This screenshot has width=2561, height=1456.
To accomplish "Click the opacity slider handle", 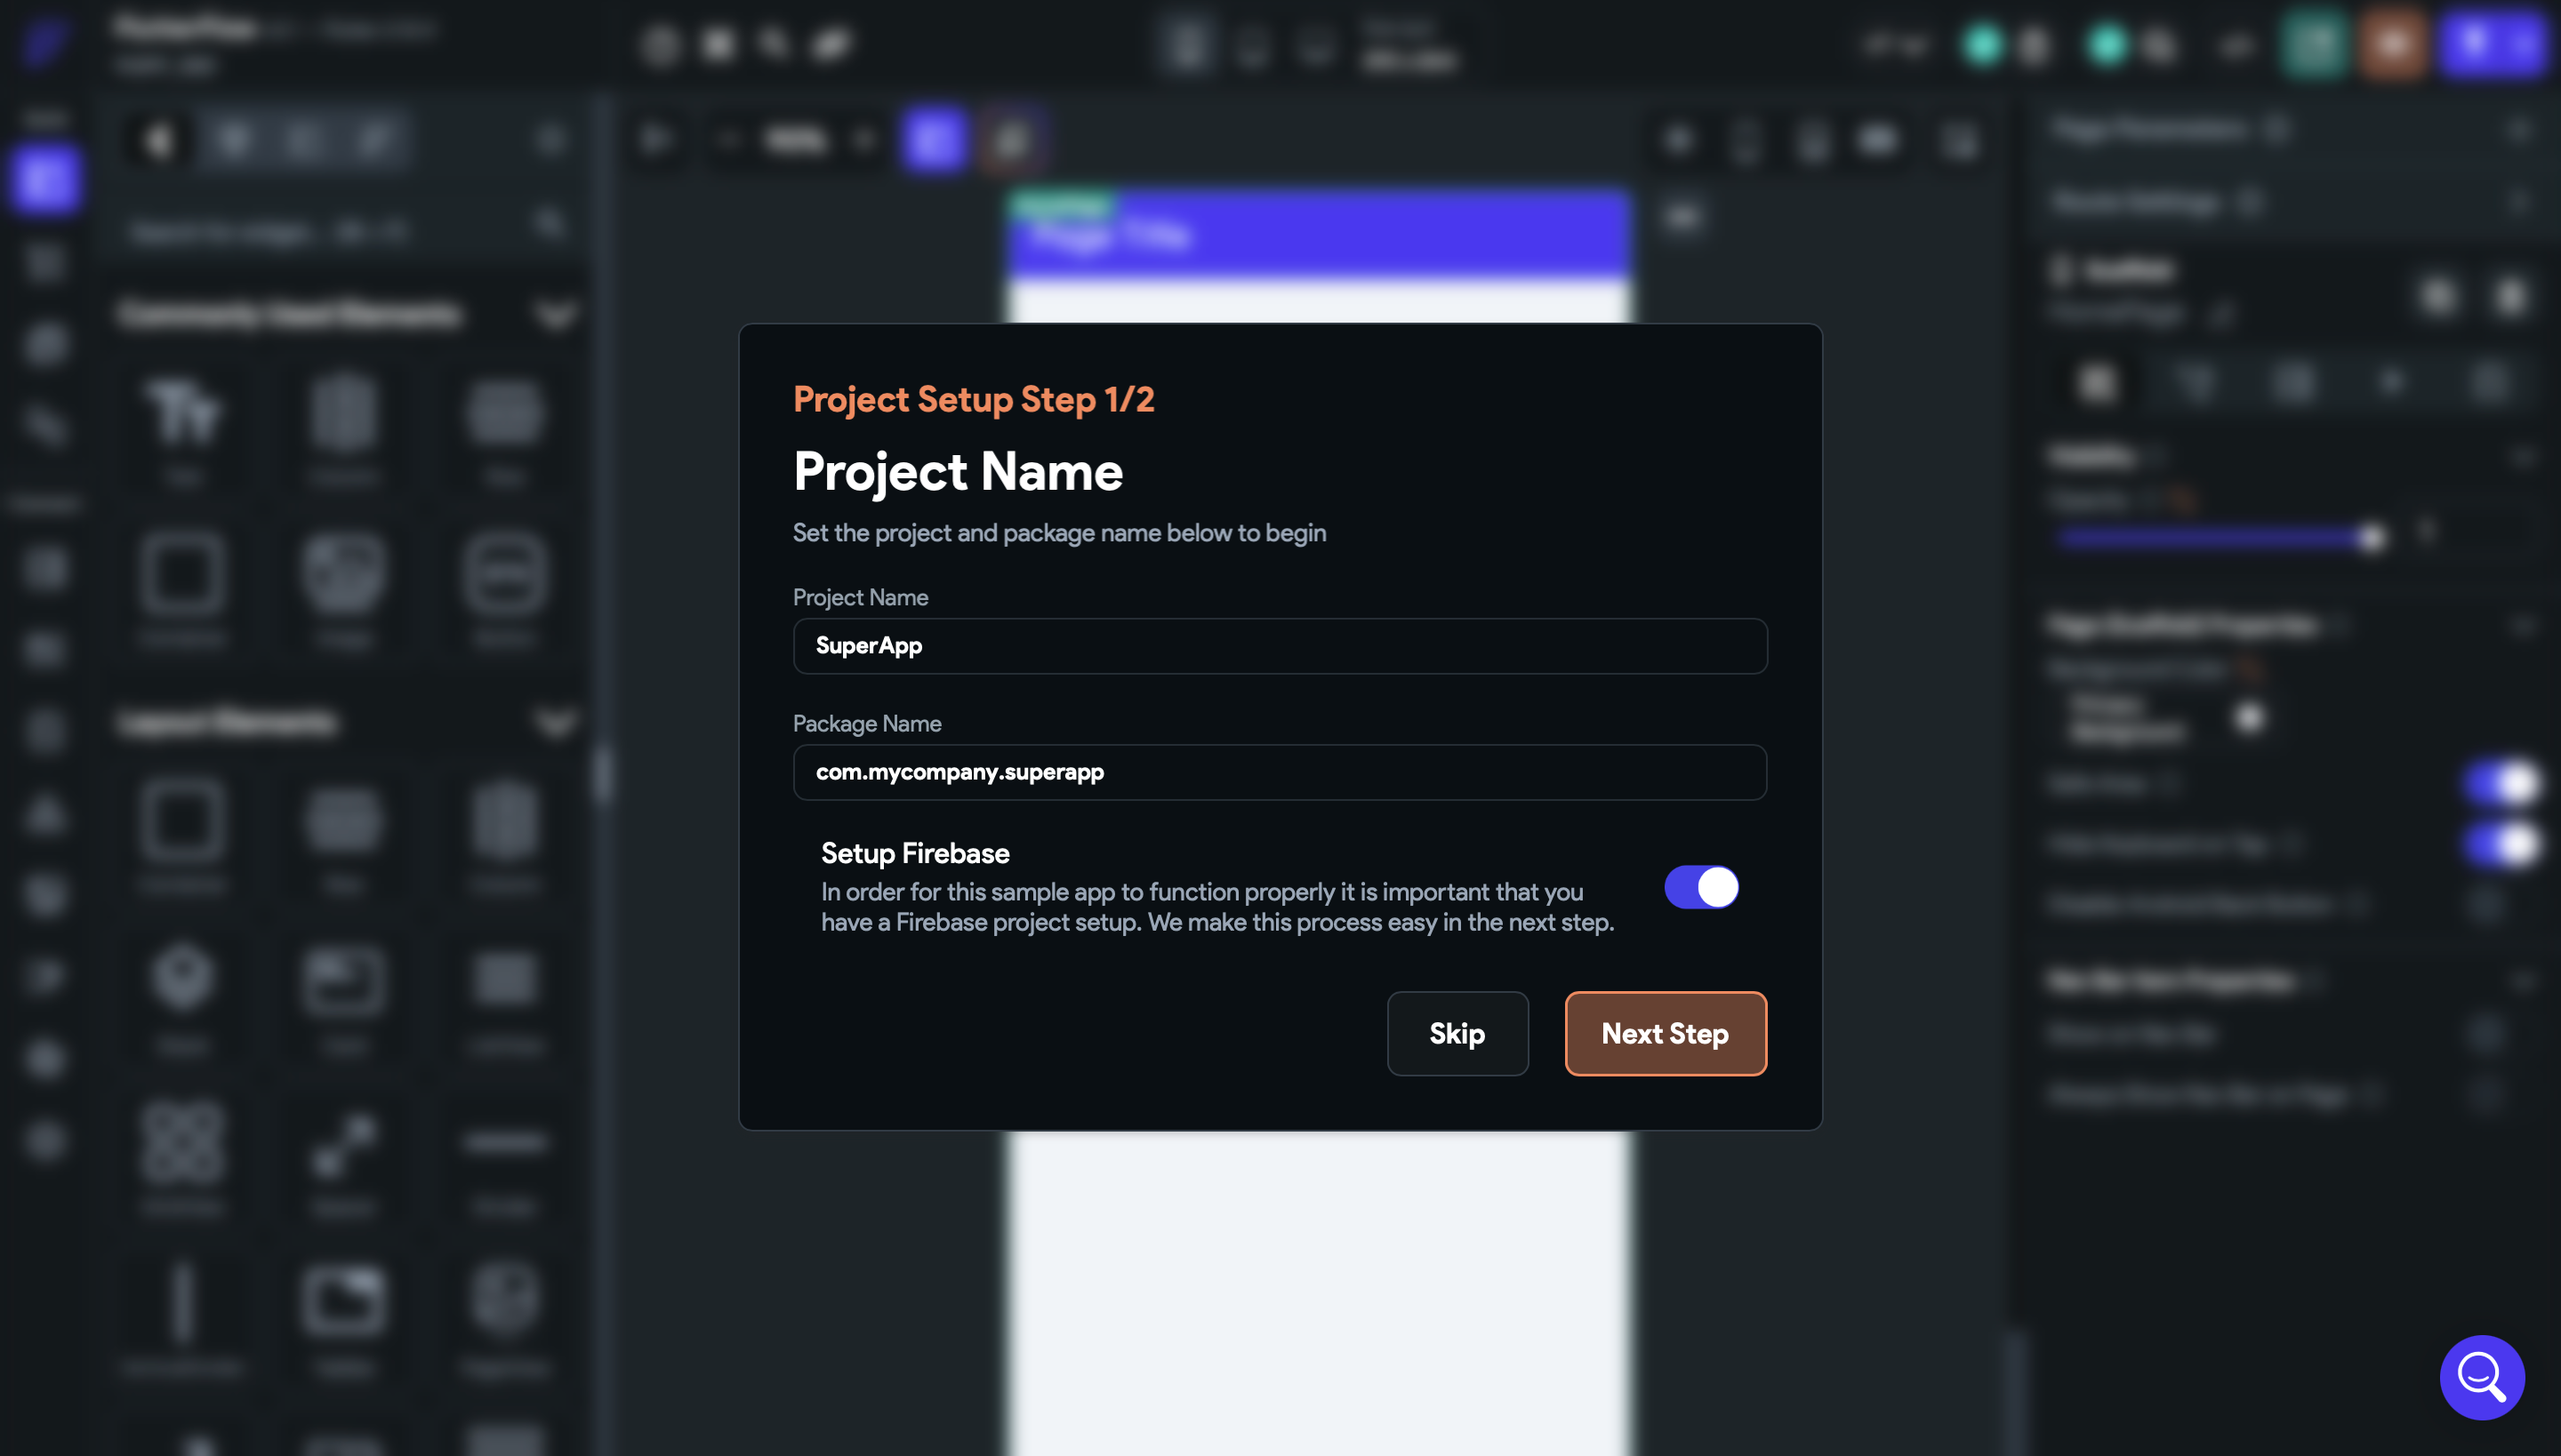I will pos(2370,538).
